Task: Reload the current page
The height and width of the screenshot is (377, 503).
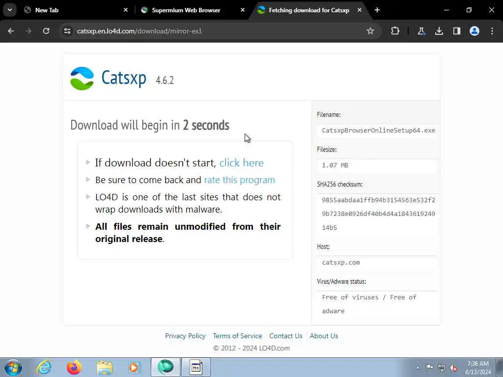Action: tap(46, 31)
